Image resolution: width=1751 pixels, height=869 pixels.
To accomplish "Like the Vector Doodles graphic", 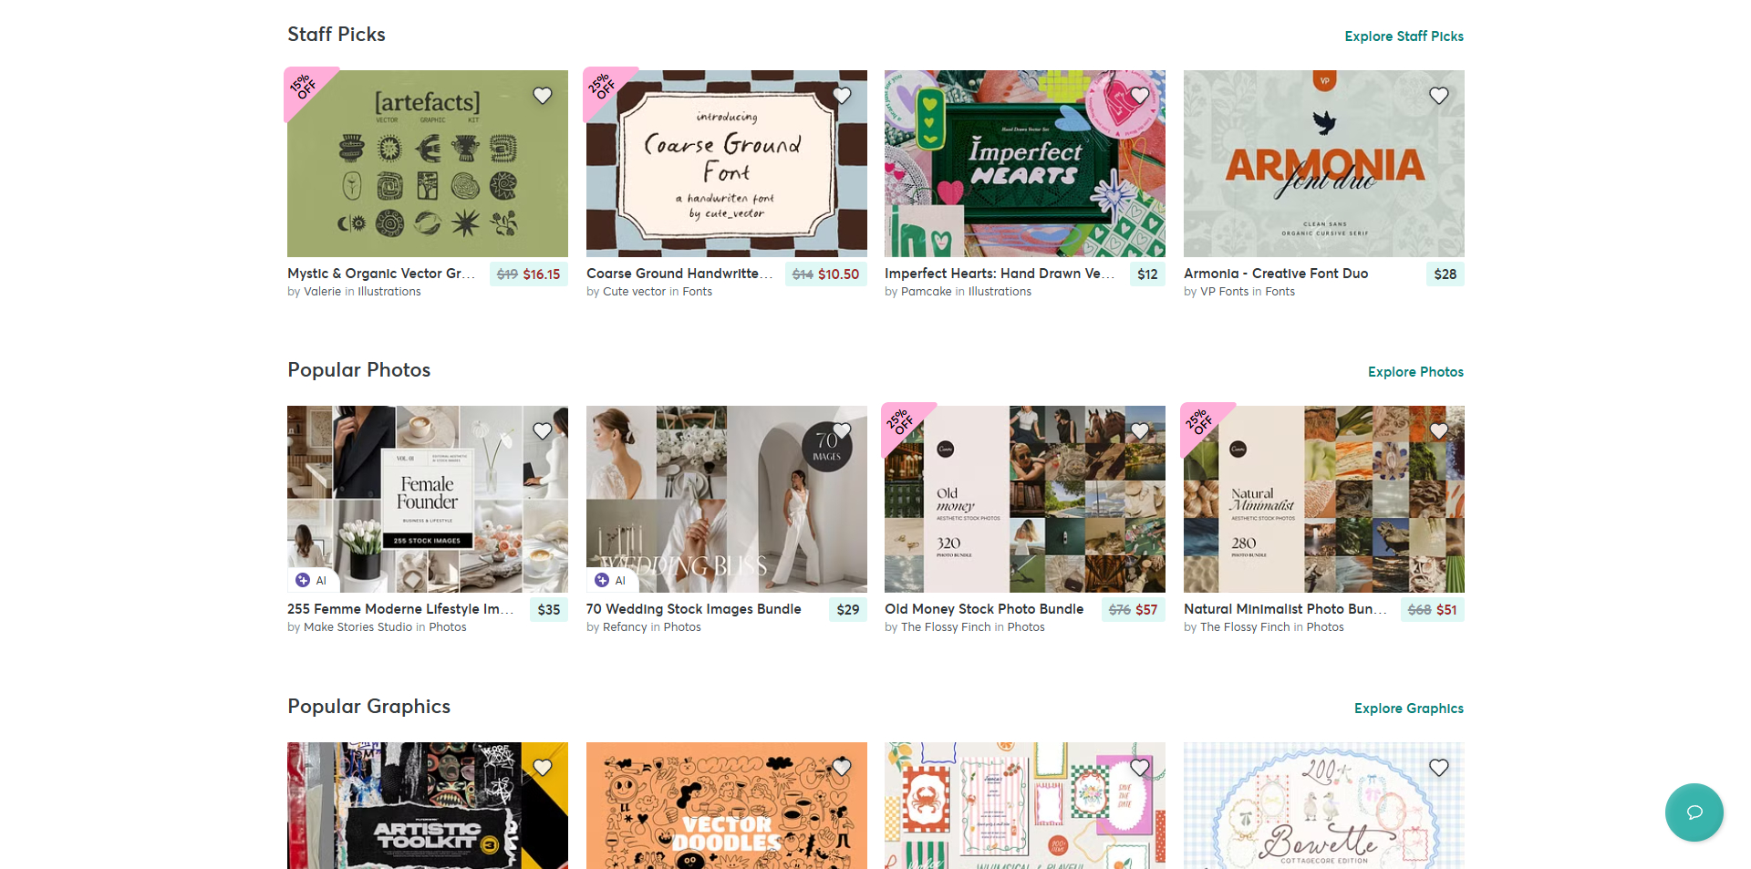I will click(x=842, y=768).
